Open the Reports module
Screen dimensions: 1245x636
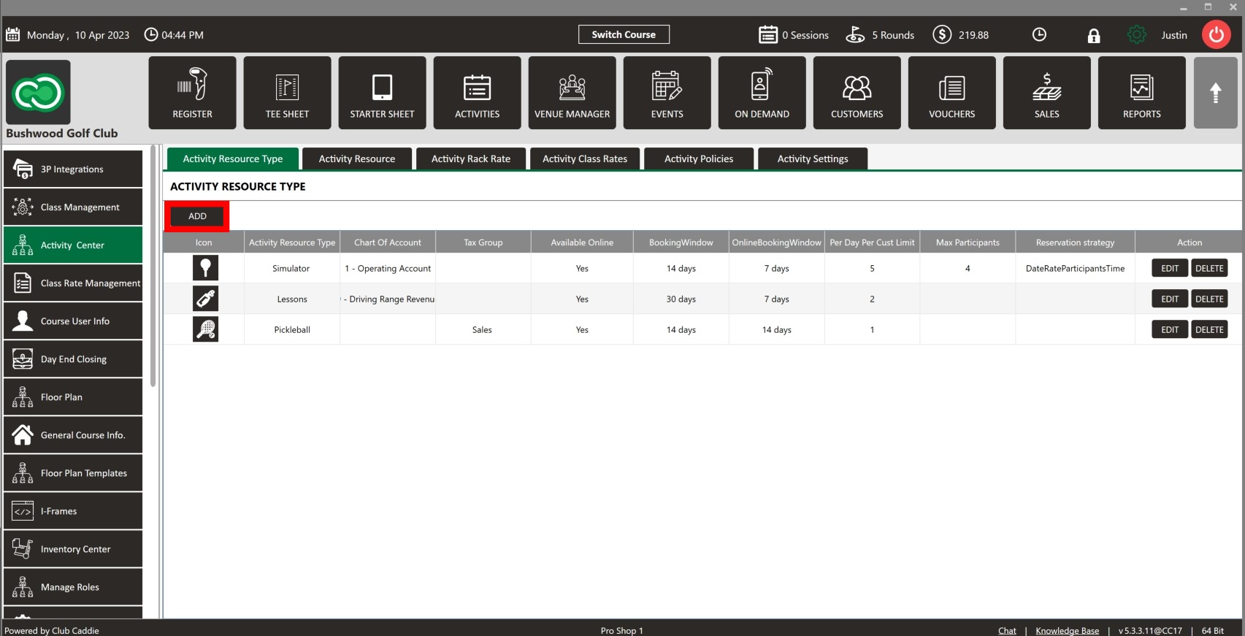pyautogui.click(x=1141, y=93)
